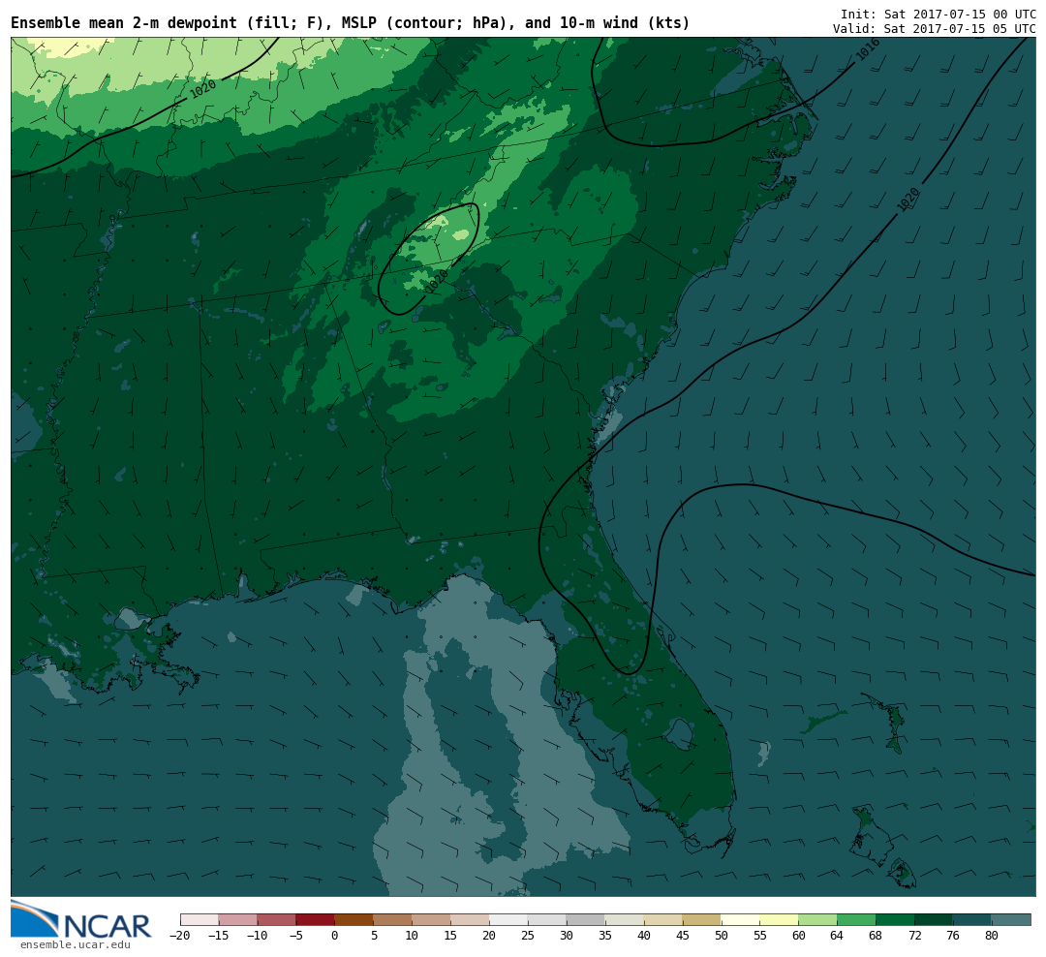Pick the light green swatch between 60 and 64

[x=817, y=919]
